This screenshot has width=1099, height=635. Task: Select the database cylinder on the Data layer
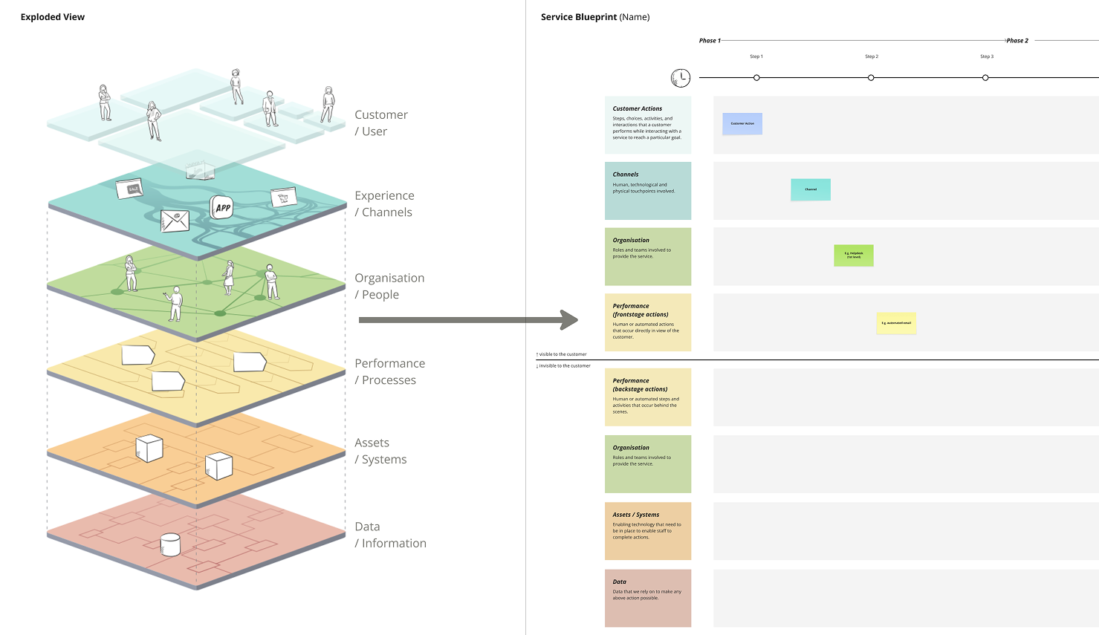(x=170, y=544)
